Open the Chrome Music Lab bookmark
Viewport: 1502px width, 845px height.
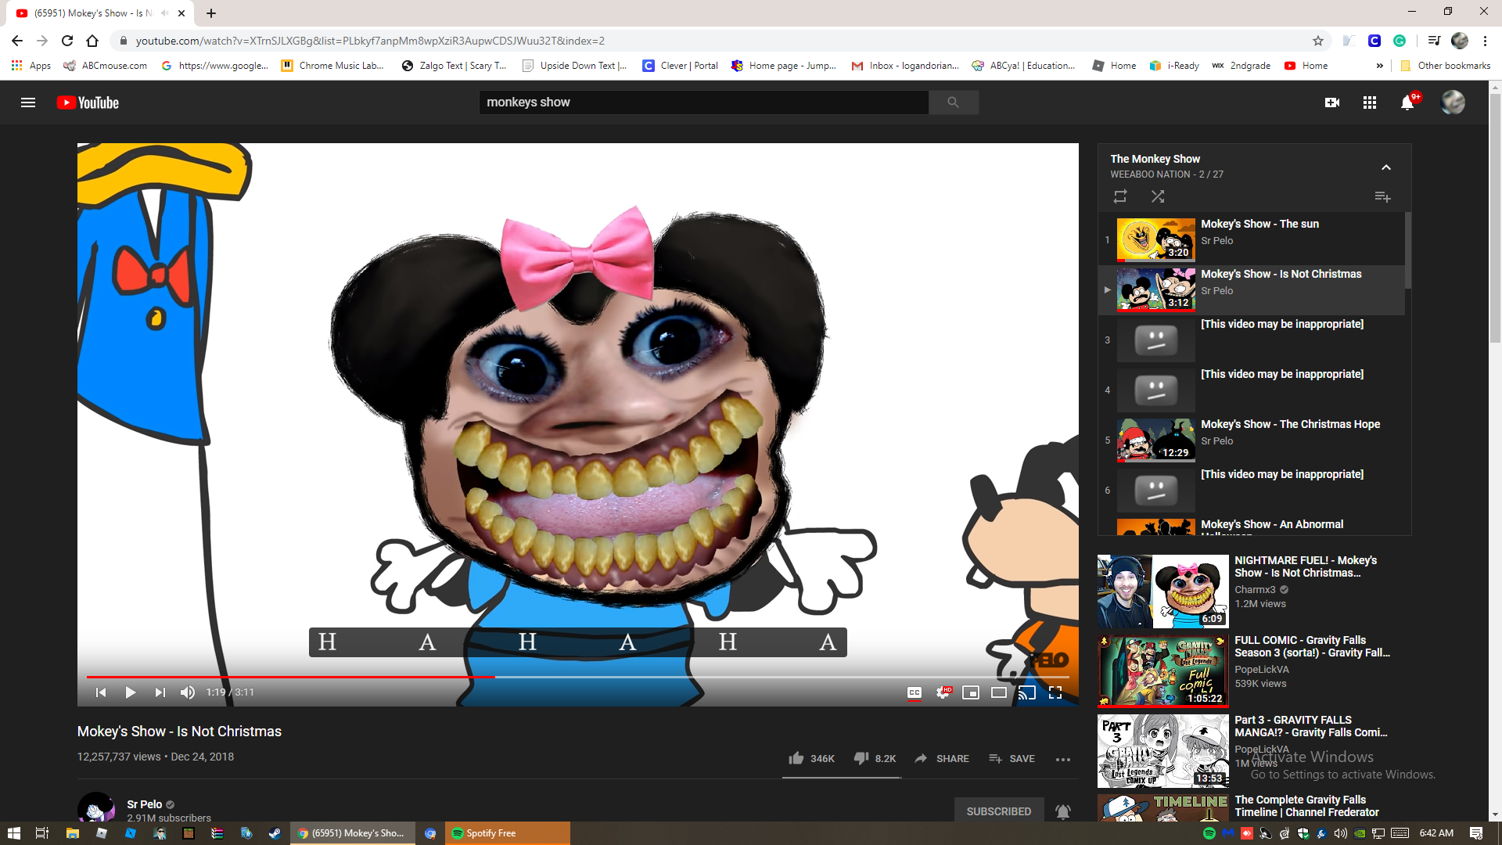tap(332, 66)
